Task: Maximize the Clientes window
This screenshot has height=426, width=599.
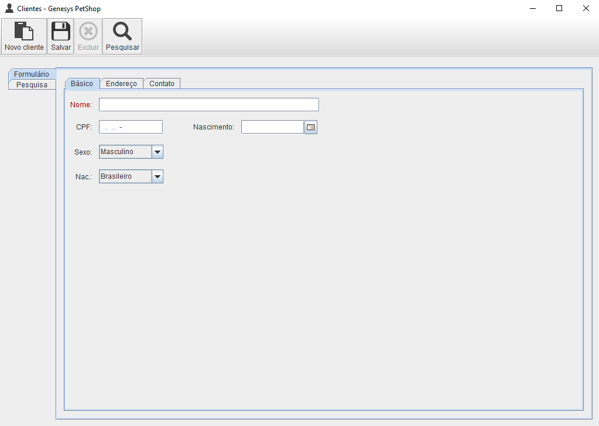Action: (559, 9)
